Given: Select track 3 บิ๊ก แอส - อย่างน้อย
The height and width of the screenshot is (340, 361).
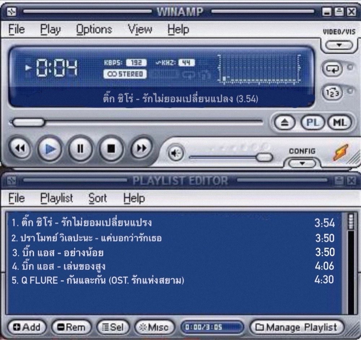Looking at the screenshot, I should pos(173,252).
